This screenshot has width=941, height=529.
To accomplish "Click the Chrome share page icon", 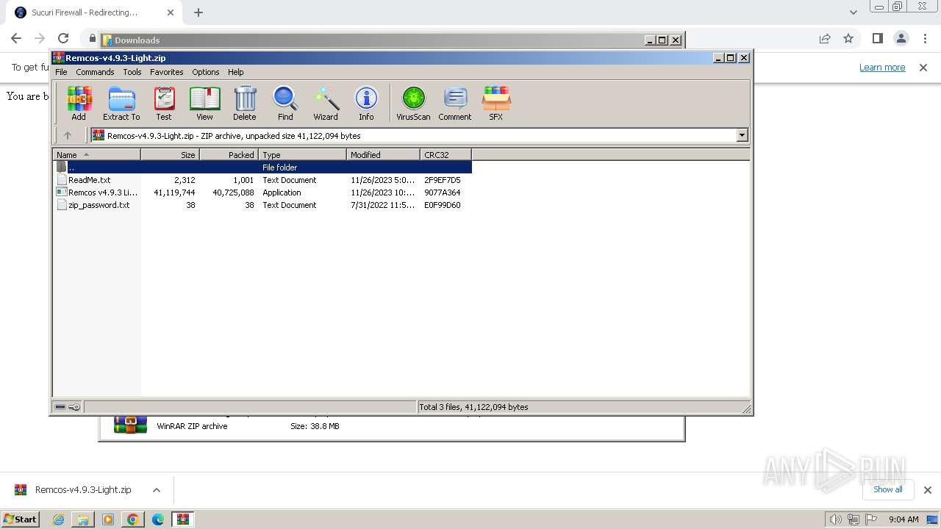I will (x=825, y=38).
